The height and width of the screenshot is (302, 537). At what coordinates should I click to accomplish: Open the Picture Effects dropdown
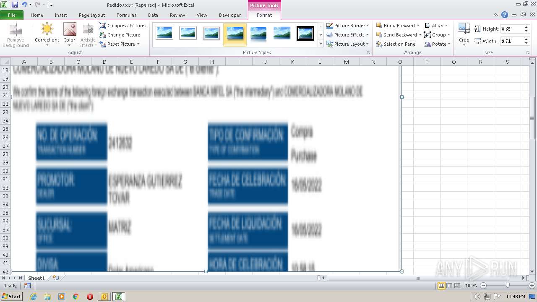pyautogui.click(x=348, y=35)
